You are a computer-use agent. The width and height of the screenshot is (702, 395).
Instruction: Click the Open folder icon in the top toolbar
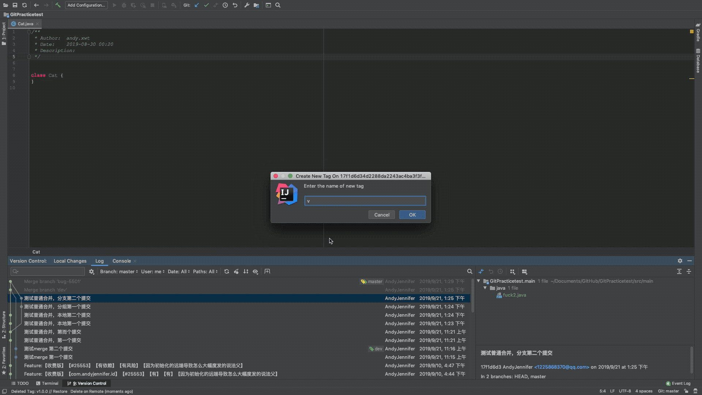(5, 5)
